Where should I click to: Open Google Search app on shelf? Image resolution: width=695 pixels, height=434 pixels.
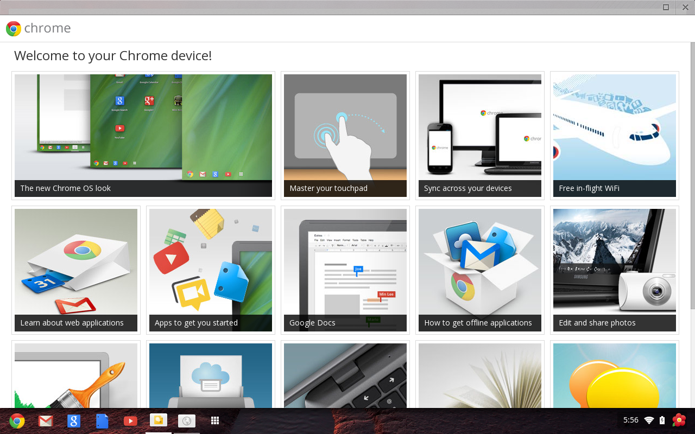(74, 420)
